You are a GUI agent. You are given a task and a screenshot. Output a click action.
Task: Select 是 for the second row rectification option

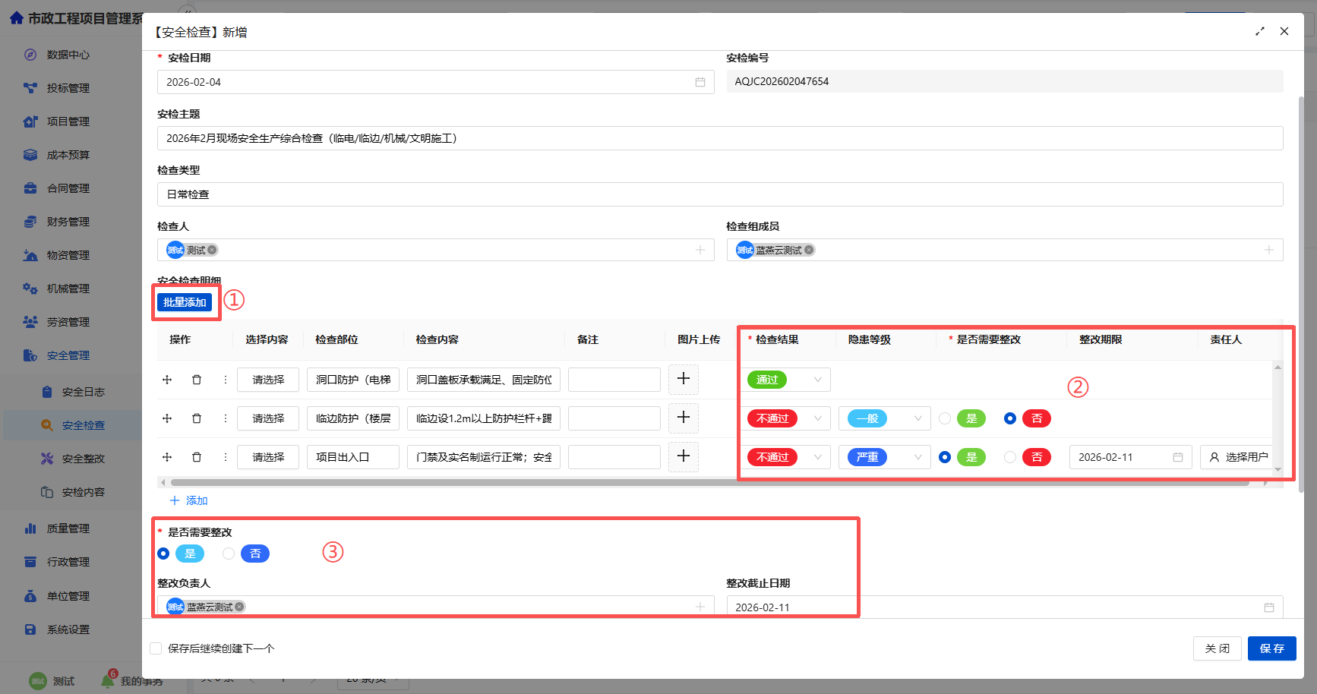(x=944, y=418)
